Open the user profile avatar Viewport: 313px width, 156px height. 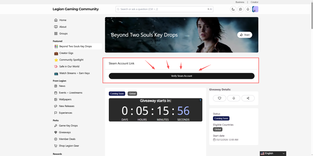tap(255, 9)
